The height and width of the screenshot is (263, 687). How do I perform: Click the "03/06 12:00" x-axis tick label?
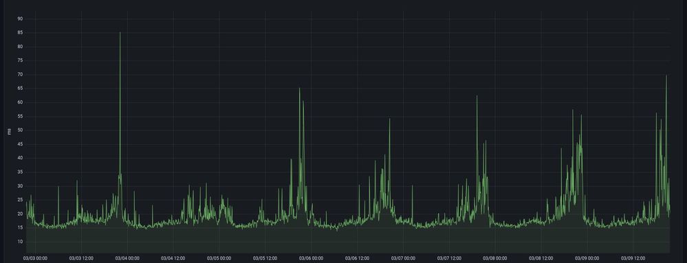point(357,259)
